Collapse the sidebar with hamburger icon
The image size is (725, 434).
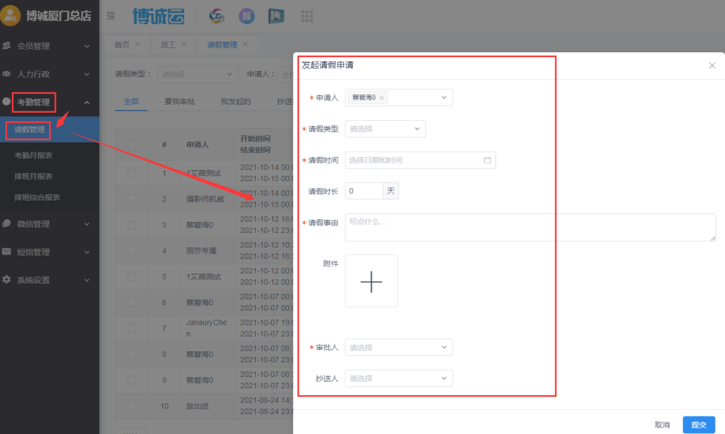point(111,15)
